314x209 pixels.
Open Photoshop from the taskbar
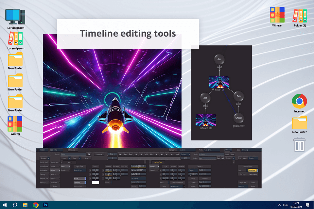tap(45, 205)
